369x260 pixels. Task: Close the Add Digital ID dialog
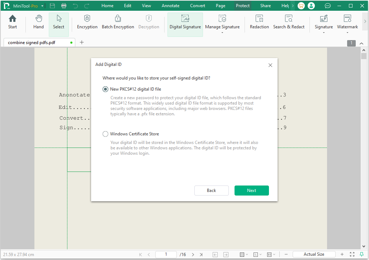tap(270, 65)
